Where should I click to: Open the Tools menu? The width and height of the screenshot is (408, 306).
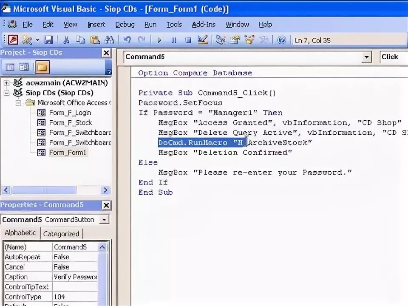click(x=174, y=25)
